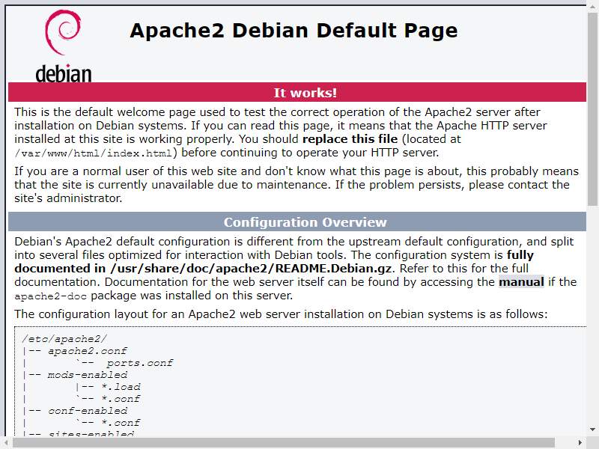This screenshot has height=449, width=599.
Task: Click the '/usr/share/doc/apache2/README.Debian.gz' text
Action: [x=251, y=269]
